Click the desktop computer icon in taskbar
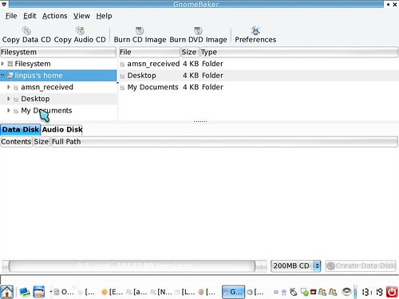Screen dimensions: 399x299 pos(25,292)
